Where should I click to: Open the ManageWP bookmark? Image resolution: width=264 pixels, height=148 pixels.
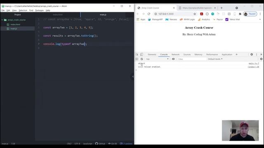click(x=155, y=19)
